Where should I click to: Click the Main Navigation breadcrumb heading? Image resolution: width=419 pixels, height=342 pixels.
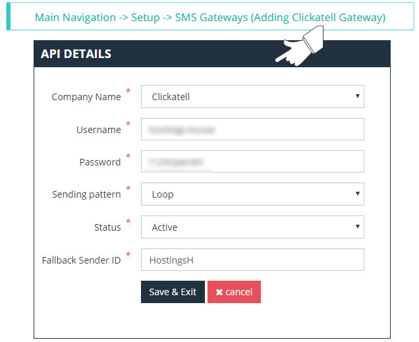click(210, 18)
